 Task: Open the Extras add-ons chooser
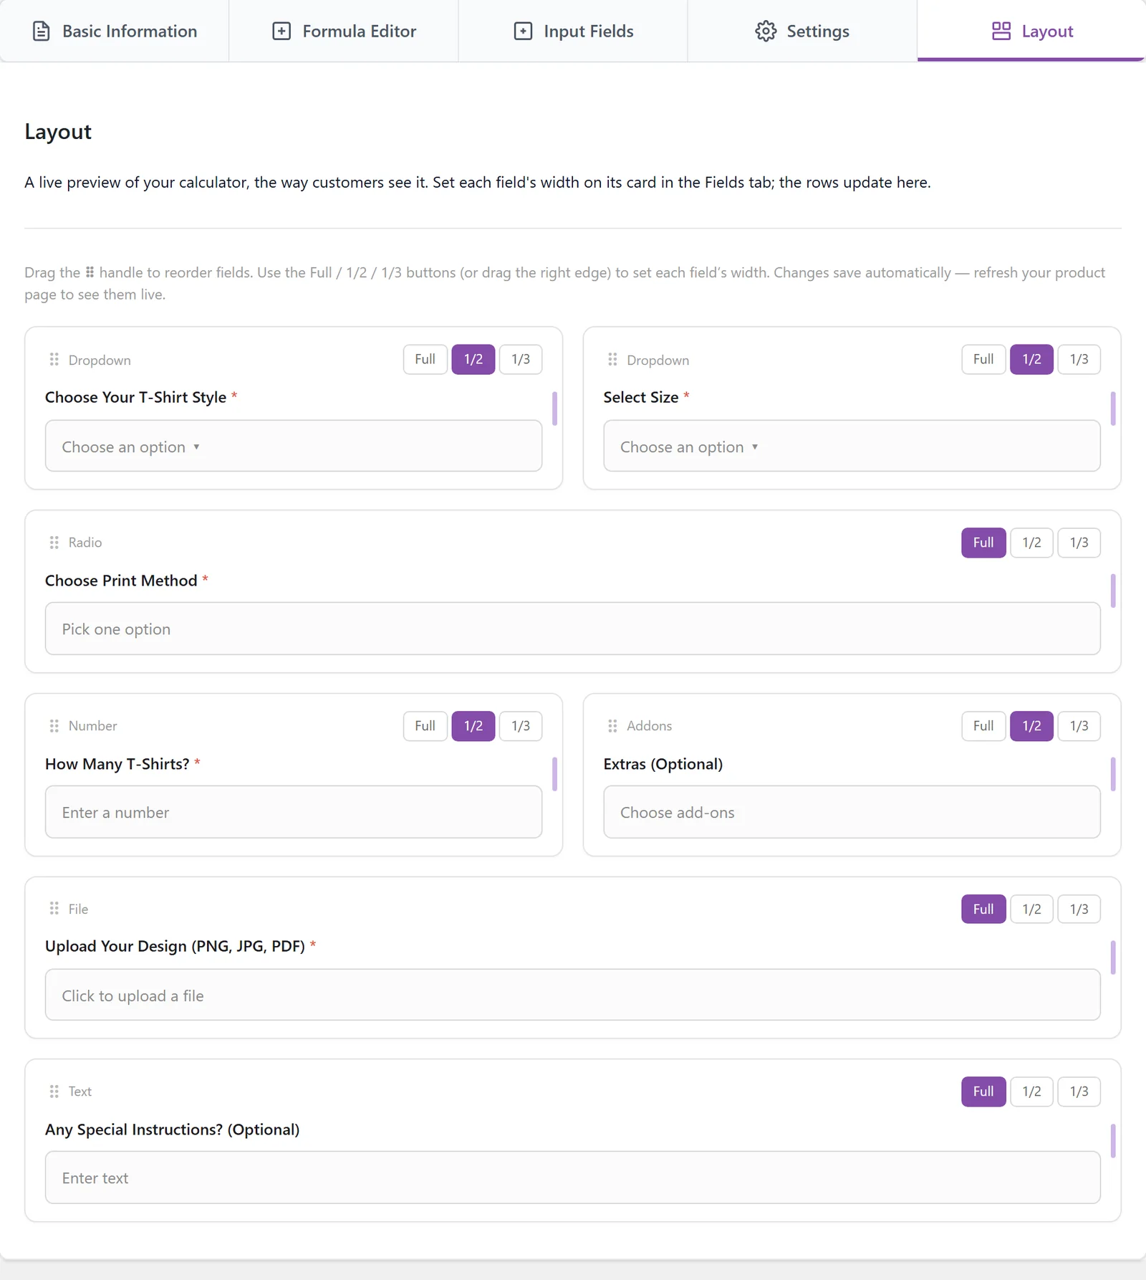pos(852,812)
